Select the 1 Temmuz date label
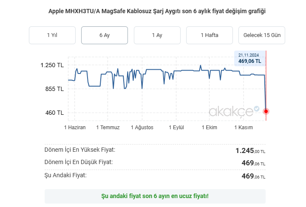The width and height of the screenshot is (306, 207). (x=108, y=128)
